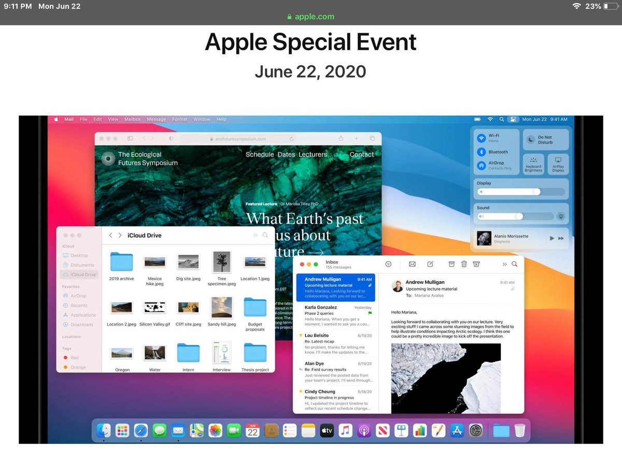Open Launchpad from the Dock
622x466 pixels.
click(x=122, y=430)
